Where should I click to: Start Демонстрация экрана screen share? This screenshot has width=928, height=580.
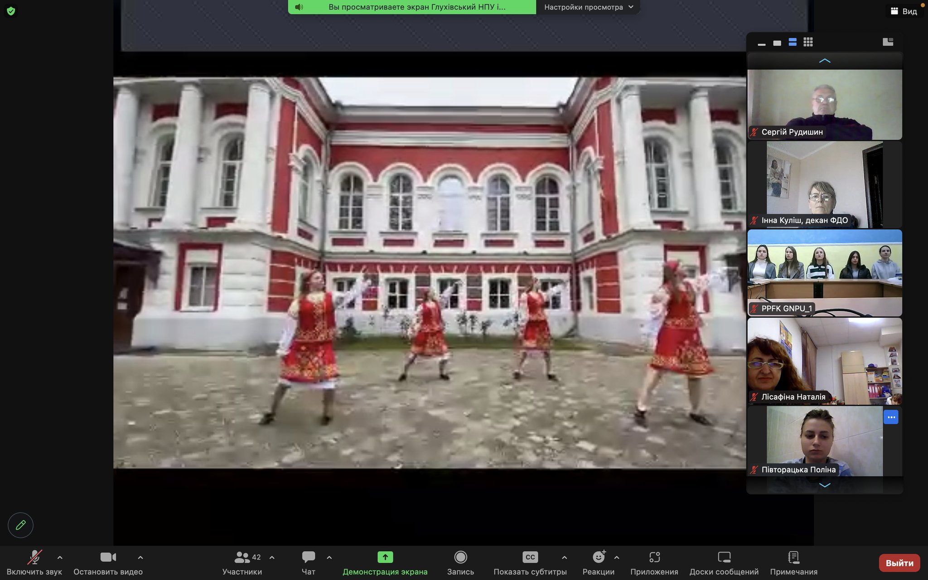385,562
